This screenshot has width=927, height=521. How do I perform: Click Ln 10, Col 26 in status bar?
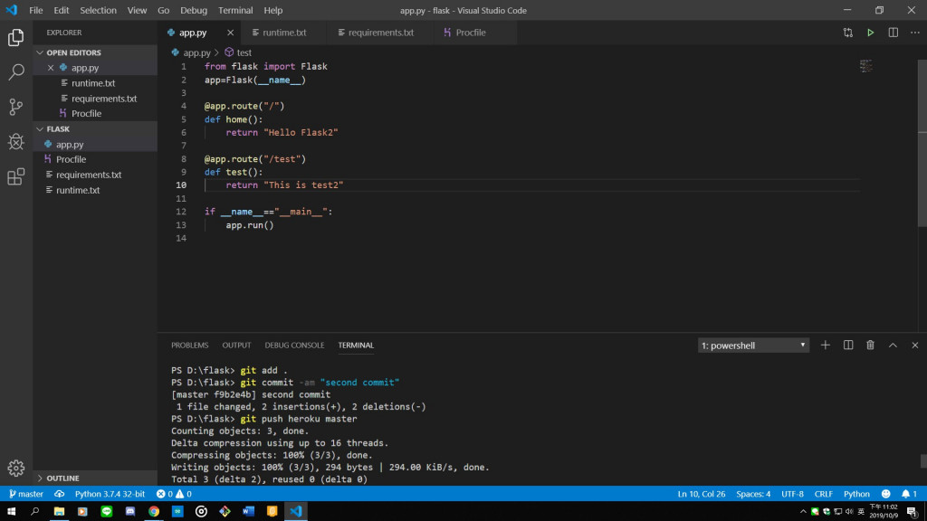tap(702, 494)
